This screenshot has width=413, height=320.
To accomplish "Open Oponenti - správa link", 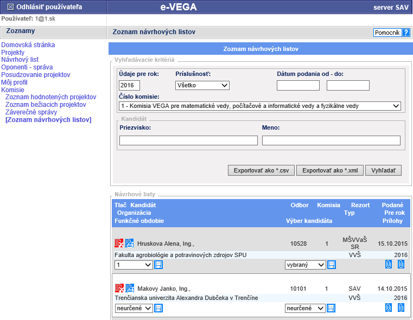I will pyautogui.click(x=27, y=67).
